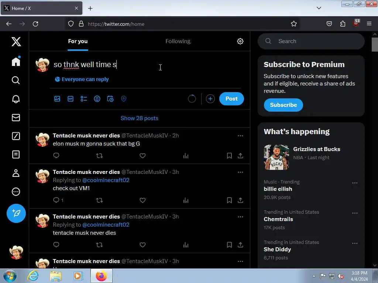Open Firefox hamburger application menu
Viewport: 378px width, 283px height.
(369, 24)
